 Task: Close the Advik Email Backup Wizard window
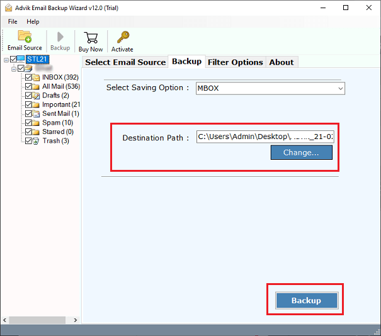tap(369, 8)
